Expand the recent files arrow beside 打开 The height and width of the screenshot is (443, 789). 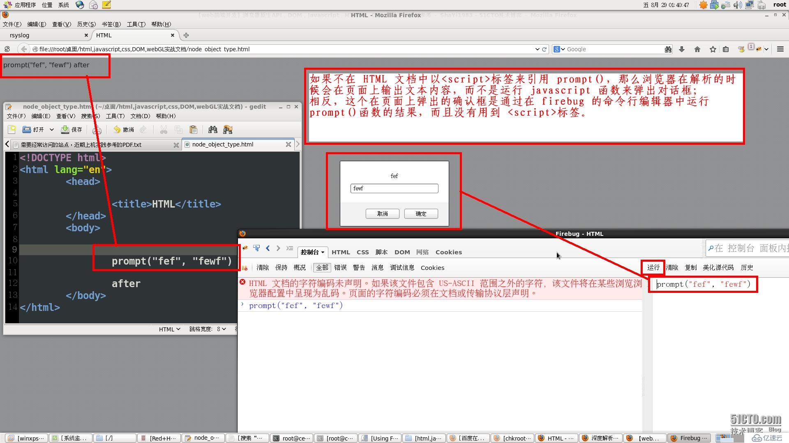[x=52, y=130]
